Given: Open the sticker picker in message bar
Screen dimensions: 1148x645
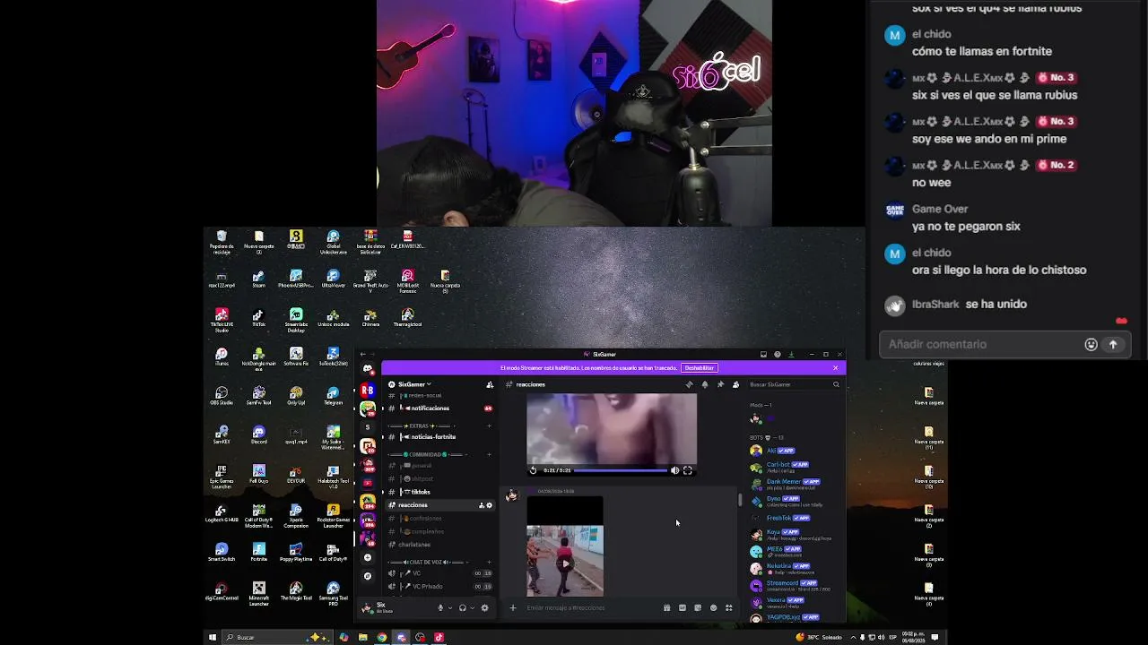Looking at the screenshot, I should tap(698, 607).
